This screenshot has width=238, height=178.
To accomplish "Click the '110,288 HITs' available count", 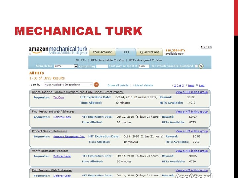I will click(x=175, y=50).
